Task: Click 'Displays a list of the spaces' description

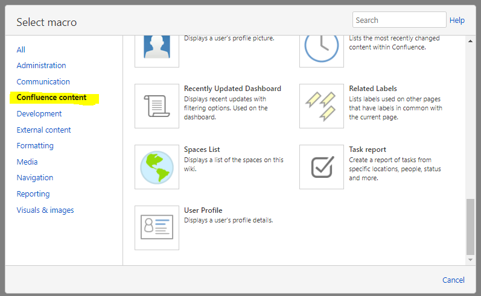Action: pyautogui.click(x=234, y=164)
